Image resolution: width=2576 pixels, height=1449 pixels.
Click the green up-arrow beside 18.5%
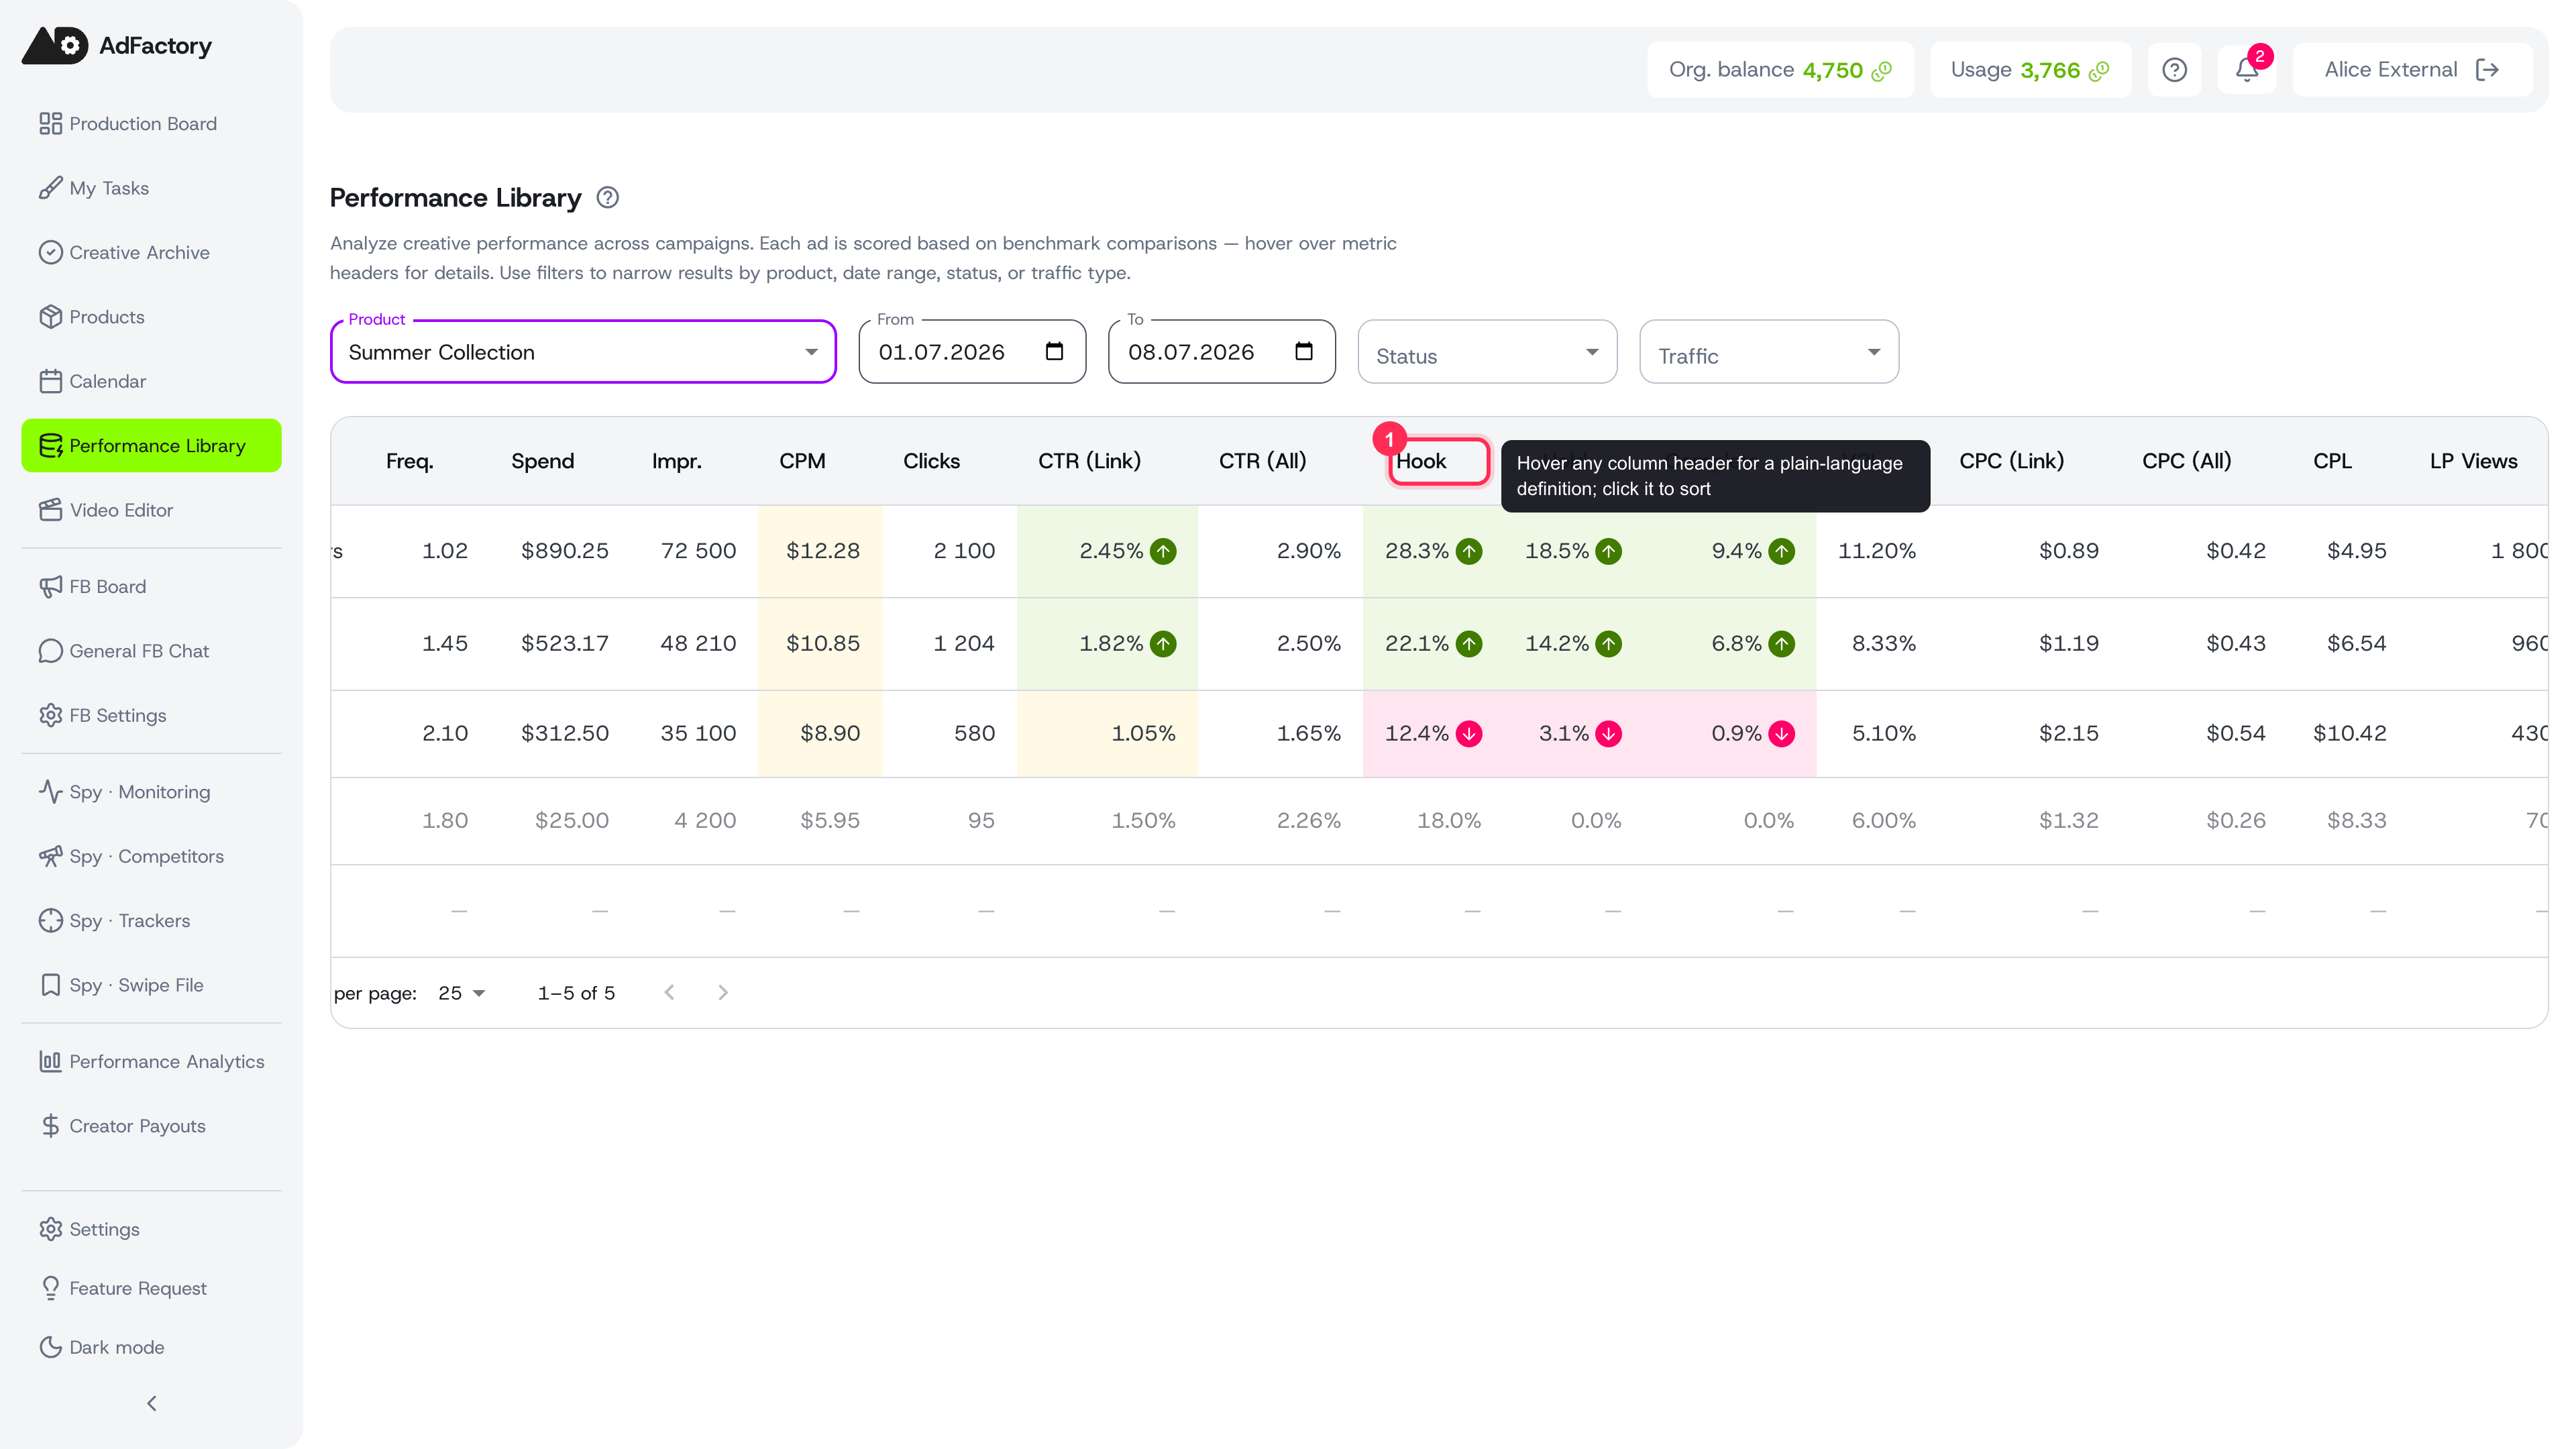click(x=1608, y=551)
